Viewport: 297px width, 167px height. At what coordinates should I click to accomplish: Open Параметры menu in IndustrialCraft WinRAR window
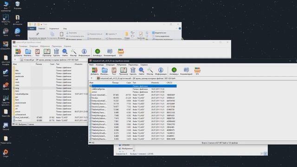pos(133,65)
